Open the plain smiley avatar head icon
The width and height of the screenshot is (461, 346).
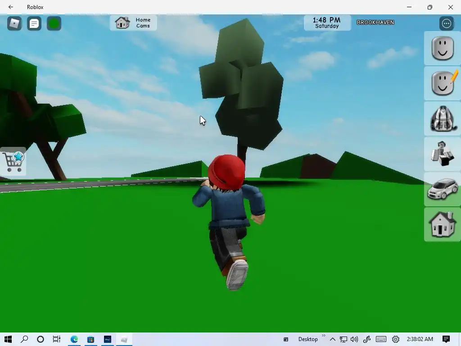[x=443, y=48]
